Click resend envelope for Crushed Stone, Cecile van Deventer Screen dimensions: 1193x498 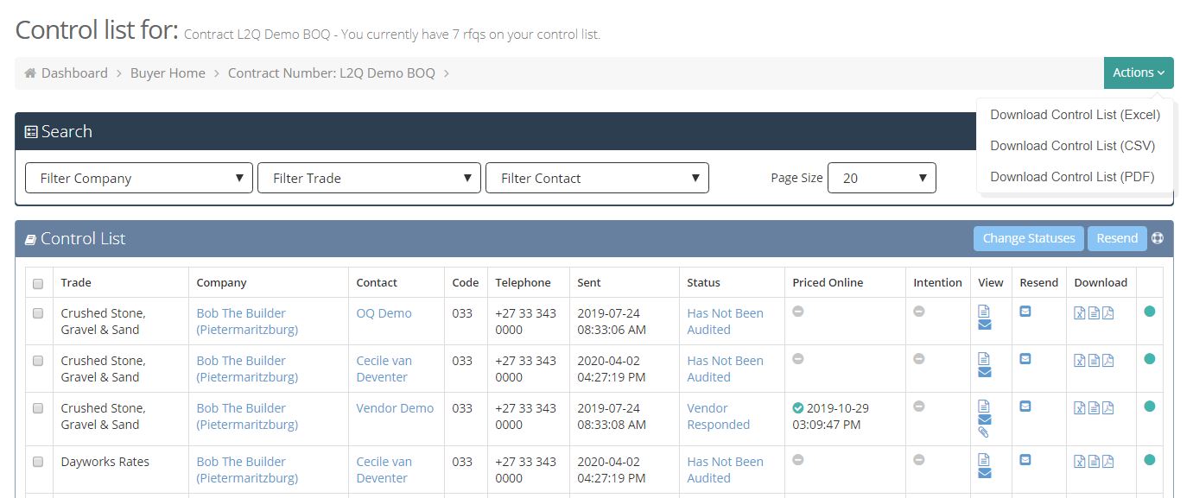point(1025,359)
